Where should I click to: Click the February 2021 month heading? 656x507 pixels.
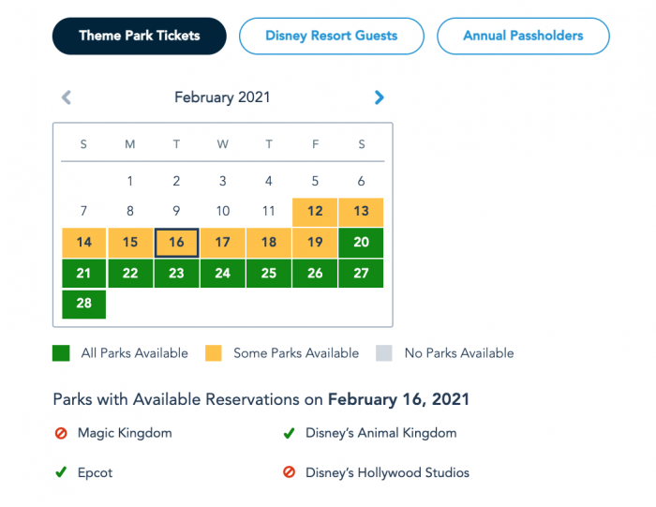pyautogui.click(x=223, y=97)
